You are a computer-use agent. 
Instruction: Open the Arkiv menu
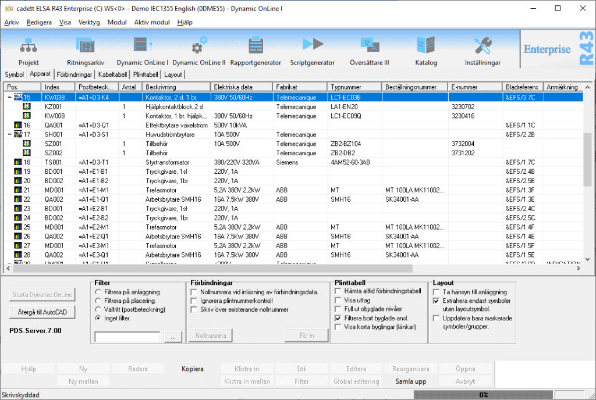[x=13, y=22]
